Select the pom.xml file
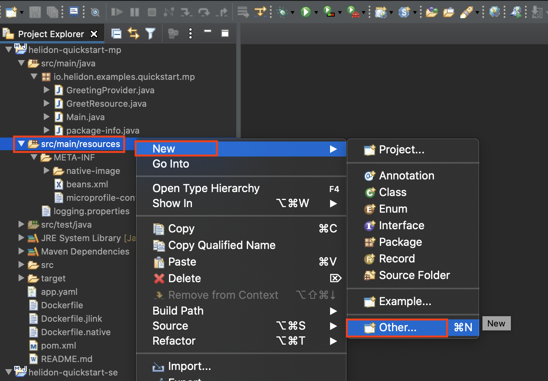 tap(58, 345)
